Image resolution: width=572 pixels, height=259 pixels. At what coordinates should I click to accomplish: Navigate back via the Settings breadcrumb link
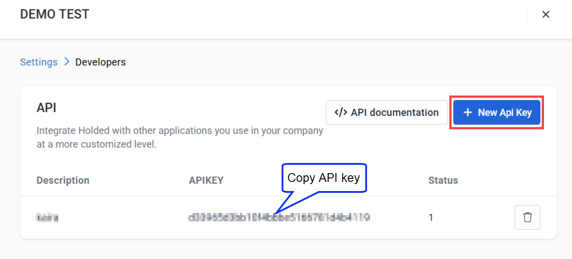[x=39, y=62]
